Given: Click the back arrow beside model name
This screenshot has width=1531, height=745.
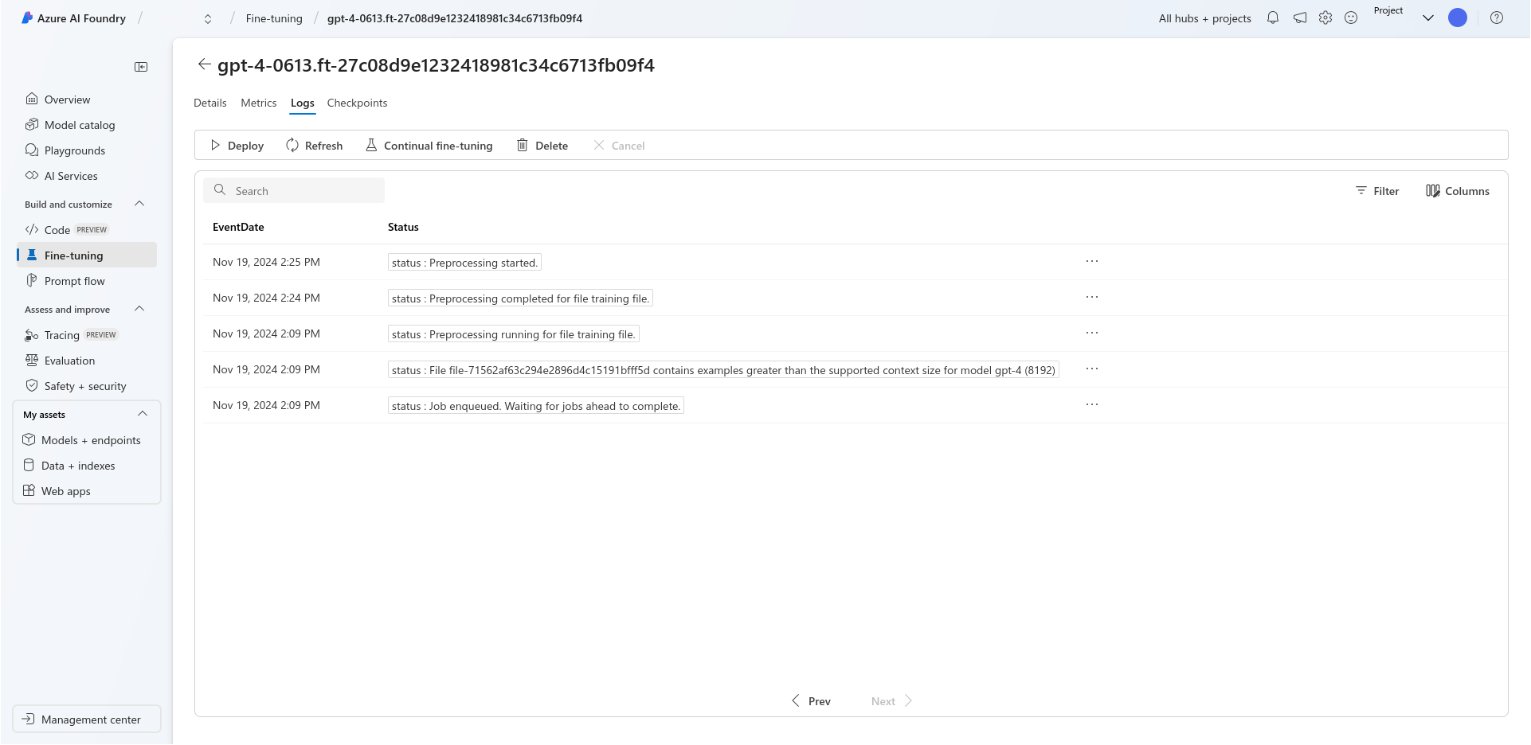Looking at the screenshot, I should pos(204,64).
